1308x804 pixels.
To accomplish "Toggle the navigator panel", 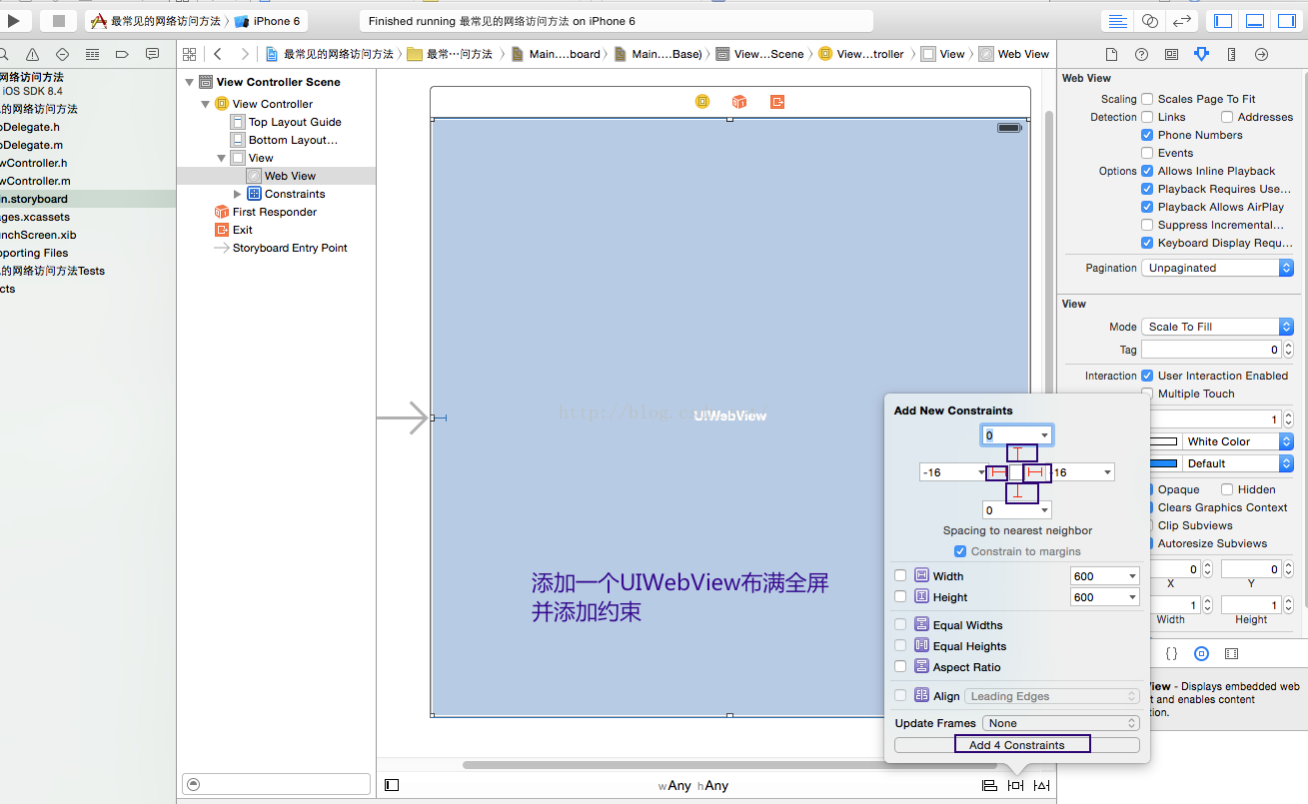I will [x=1223, y=21].
